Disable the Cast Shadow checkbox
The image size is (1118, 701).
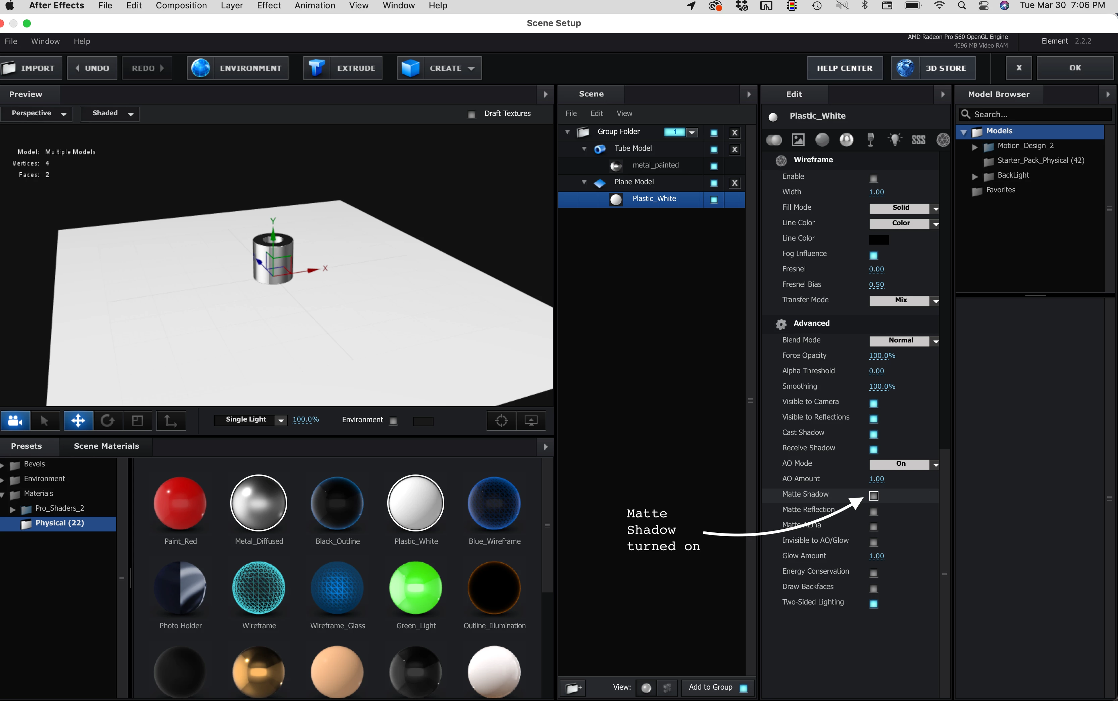[873, 434]
